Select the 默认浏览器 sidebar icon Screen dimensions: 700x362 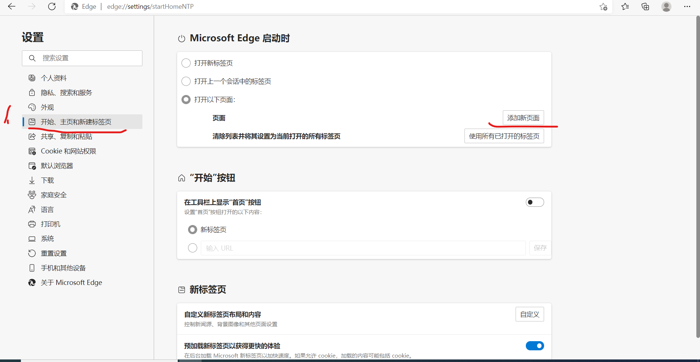click(x=32, y=165)
